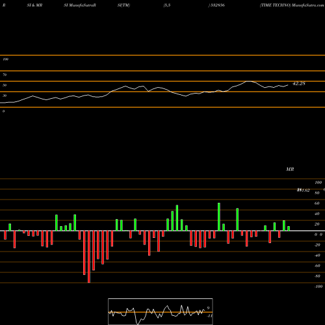Click the RSI axis label 100
The width and height of the screenshot is (325, 325).
[x=5, y=59]
